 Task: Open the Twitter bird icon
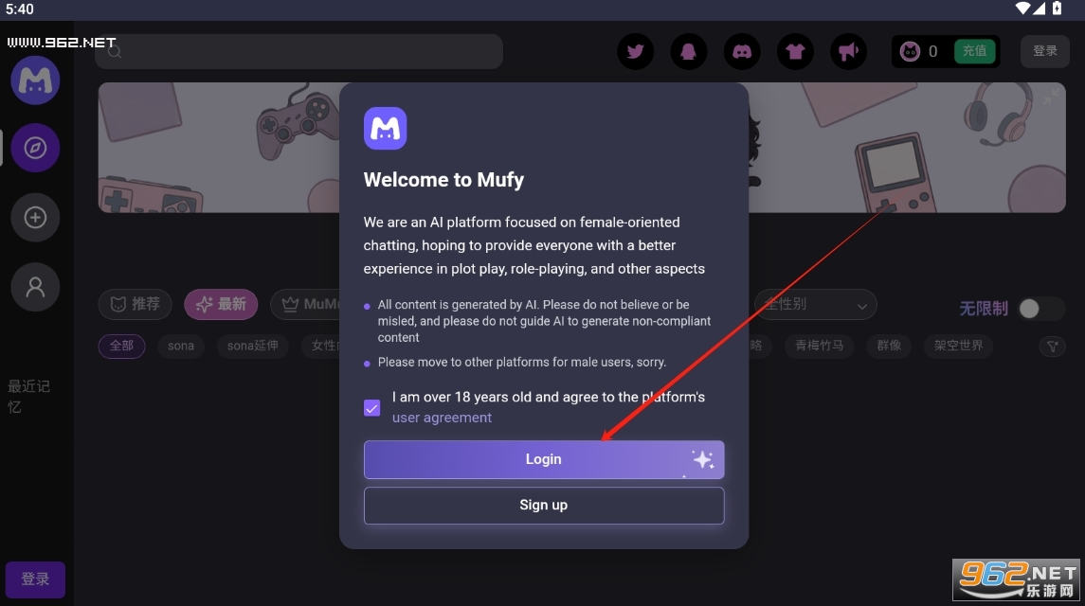[635, 51]
